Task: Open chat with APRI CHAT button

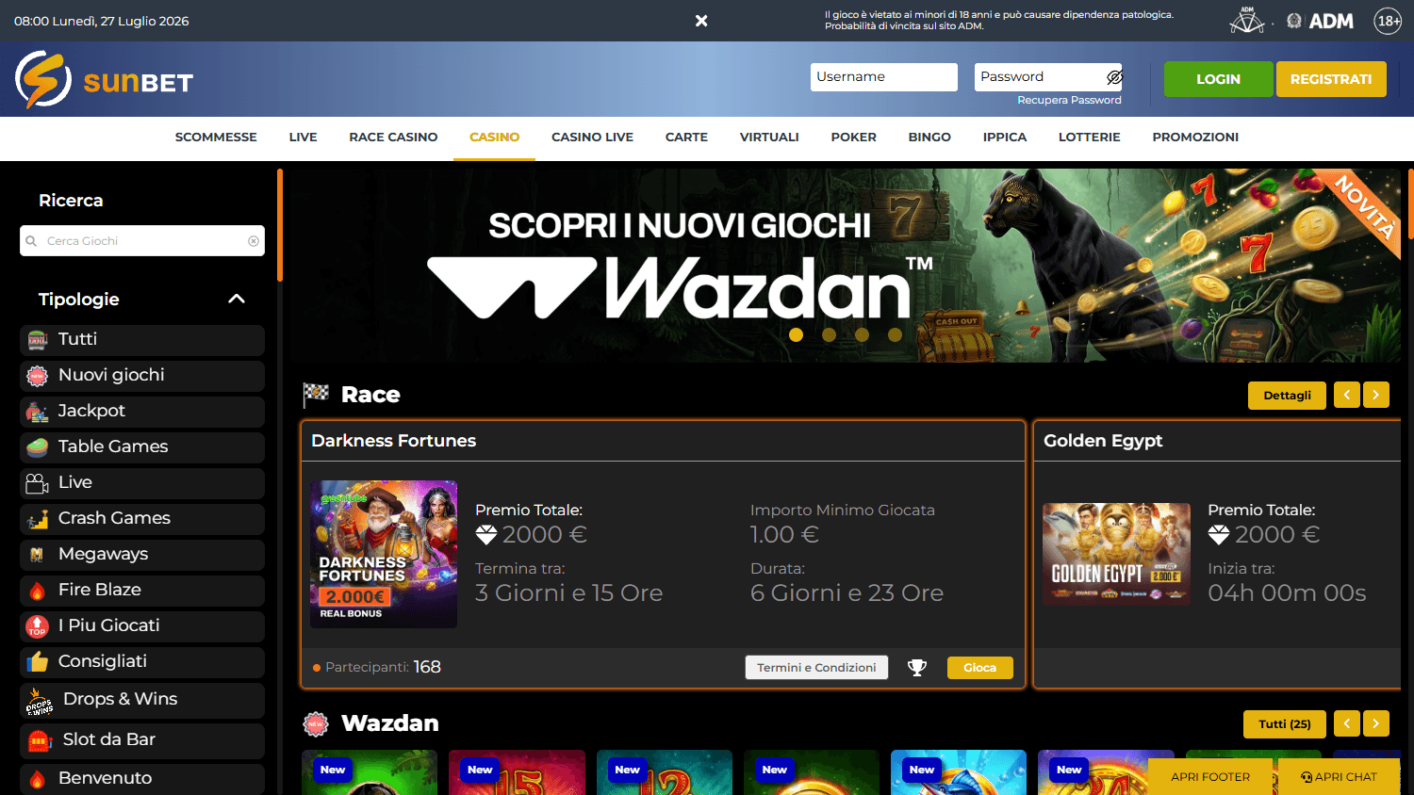Action: point(1339,777)
